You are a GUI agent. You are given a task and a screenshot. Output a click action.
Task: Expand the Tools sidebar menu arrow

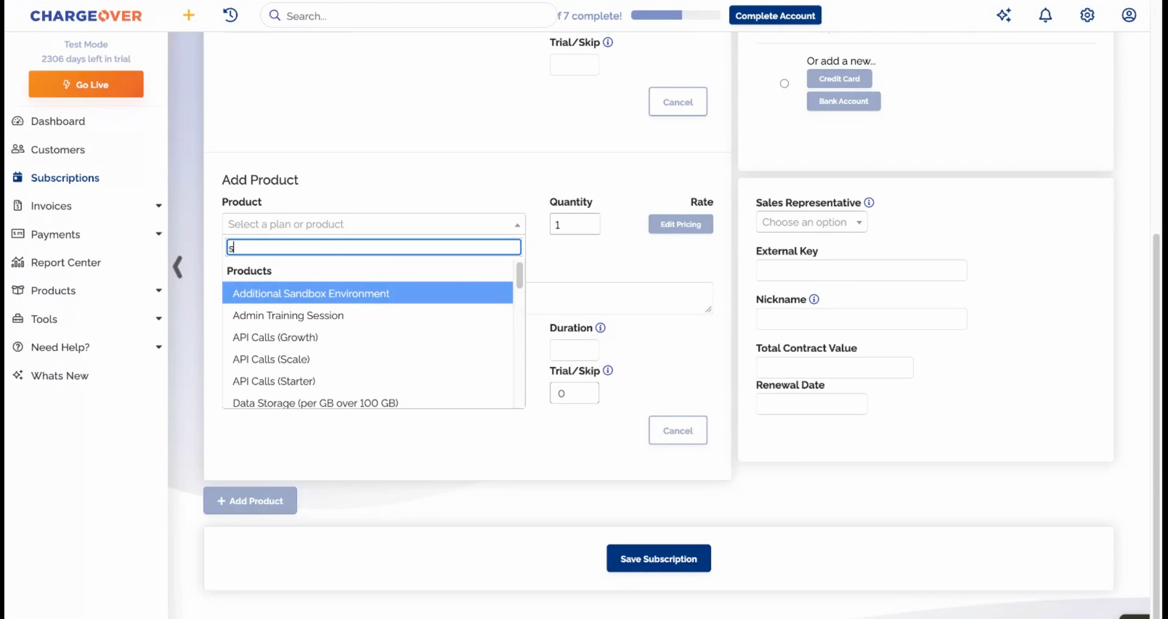(x=159, y=319)
